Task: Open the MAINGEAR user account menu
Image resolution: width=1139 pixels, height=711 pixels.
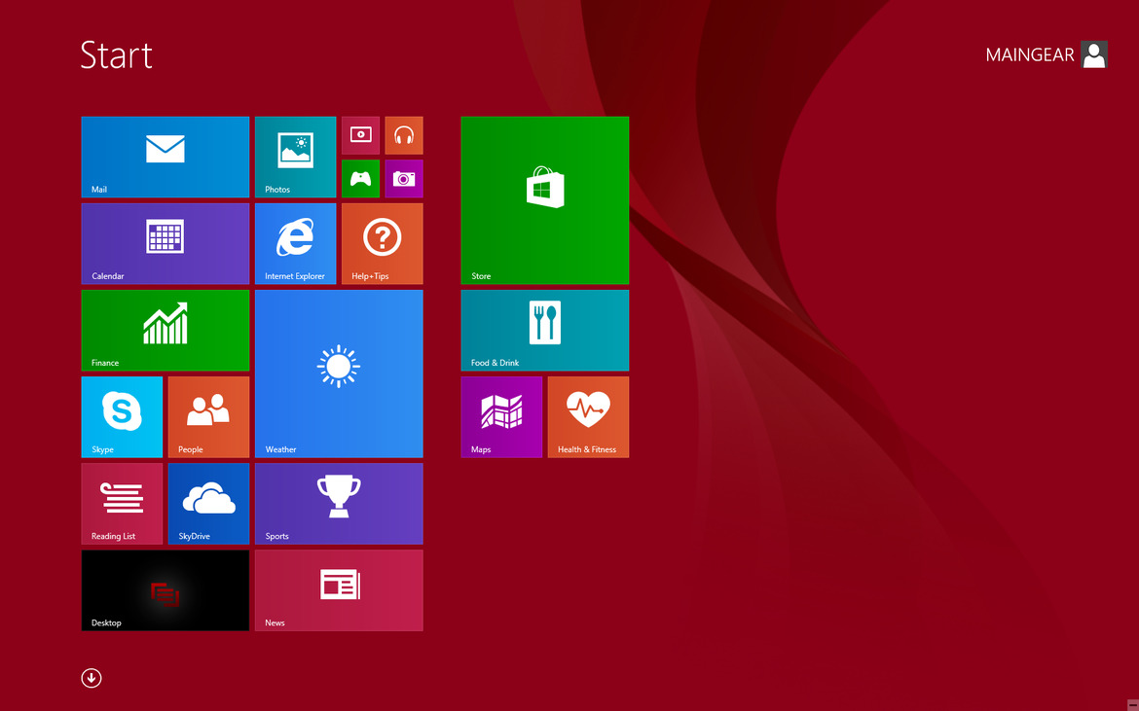Action: (1046, 54)
